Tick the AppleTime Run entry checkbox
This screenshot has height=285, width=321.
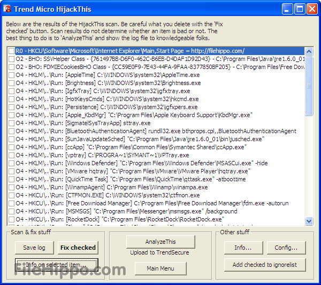coord(11,75)
